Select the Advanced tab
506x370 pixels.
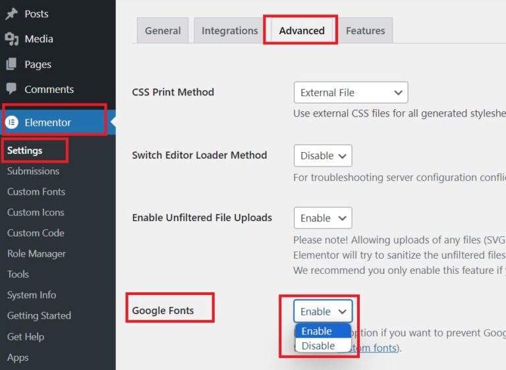tap(301, 31)
